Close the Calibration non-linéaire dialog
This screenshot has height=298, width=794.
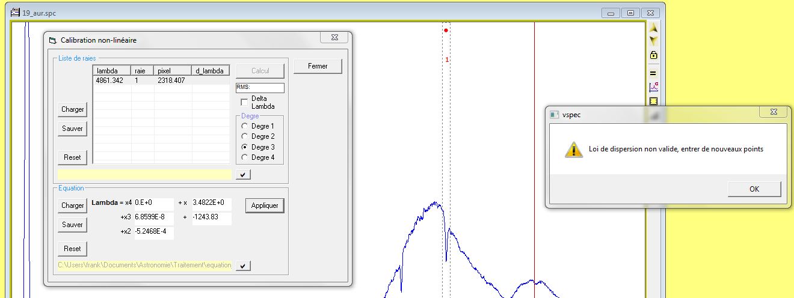[334, 38]
